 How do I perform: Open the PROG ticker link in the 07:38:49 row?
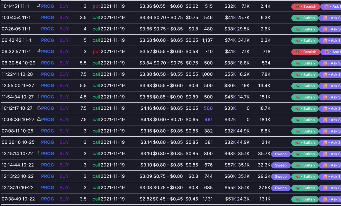[47, 199]
